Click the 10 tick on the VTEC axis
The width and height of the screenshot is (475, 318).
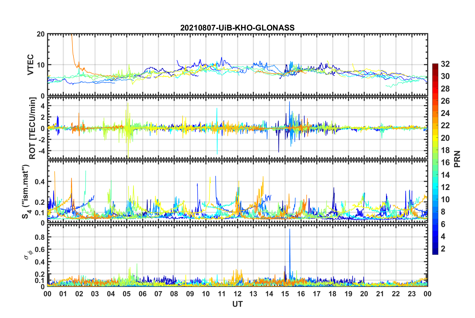tap(41, 65)
